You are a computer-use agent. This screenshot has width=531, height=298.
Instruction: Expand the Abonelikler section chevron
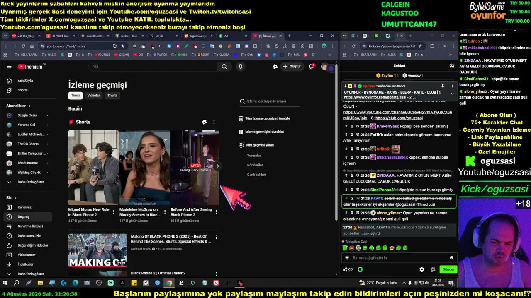point(29,106)
